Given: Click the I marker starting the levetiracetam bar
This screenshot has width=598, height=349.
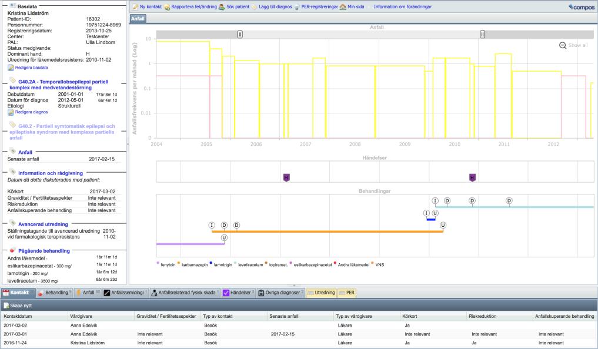Looking at the screenshot, I should pos(435,201).
